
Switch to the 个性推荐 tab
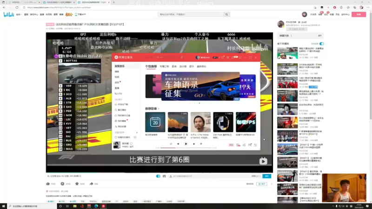151,66
